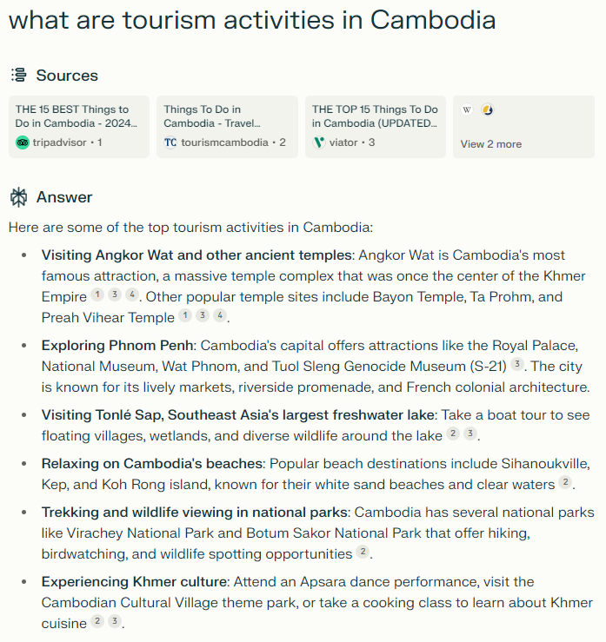
Task: Click the Visiting Angkor Wat bold heading
Action: (x=196, y=255)
